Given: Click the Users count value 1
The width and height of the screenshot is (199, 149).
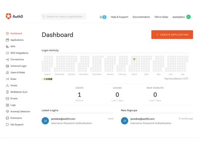Looking at the screenshot, I should click(79, 95).
